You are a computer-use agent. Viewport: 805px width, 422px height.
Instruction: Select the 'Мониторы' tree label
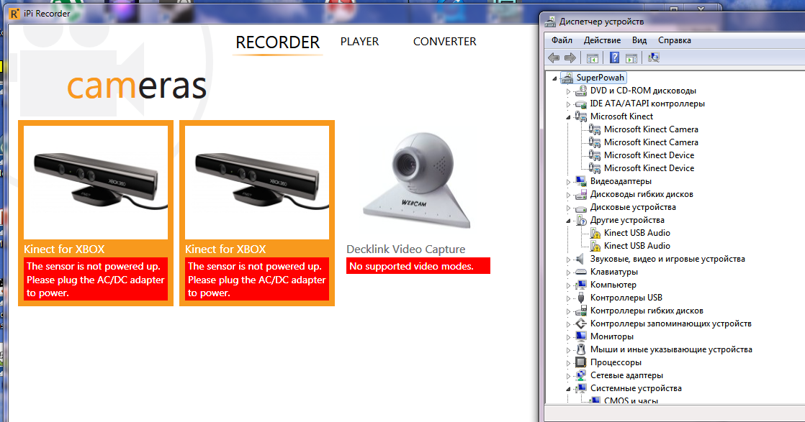pyautogui.click(x=611, y=336)
